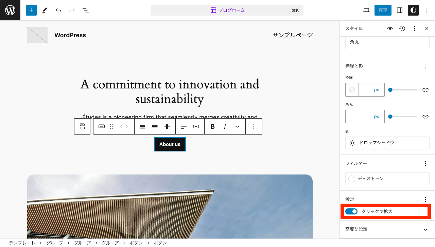
Task: Click the Button block type icon
Action: click(x=102, y=126)
